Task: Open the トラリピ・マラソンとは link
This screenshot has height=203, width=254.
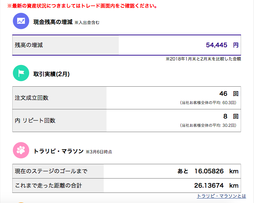Action: pos(221,196)
